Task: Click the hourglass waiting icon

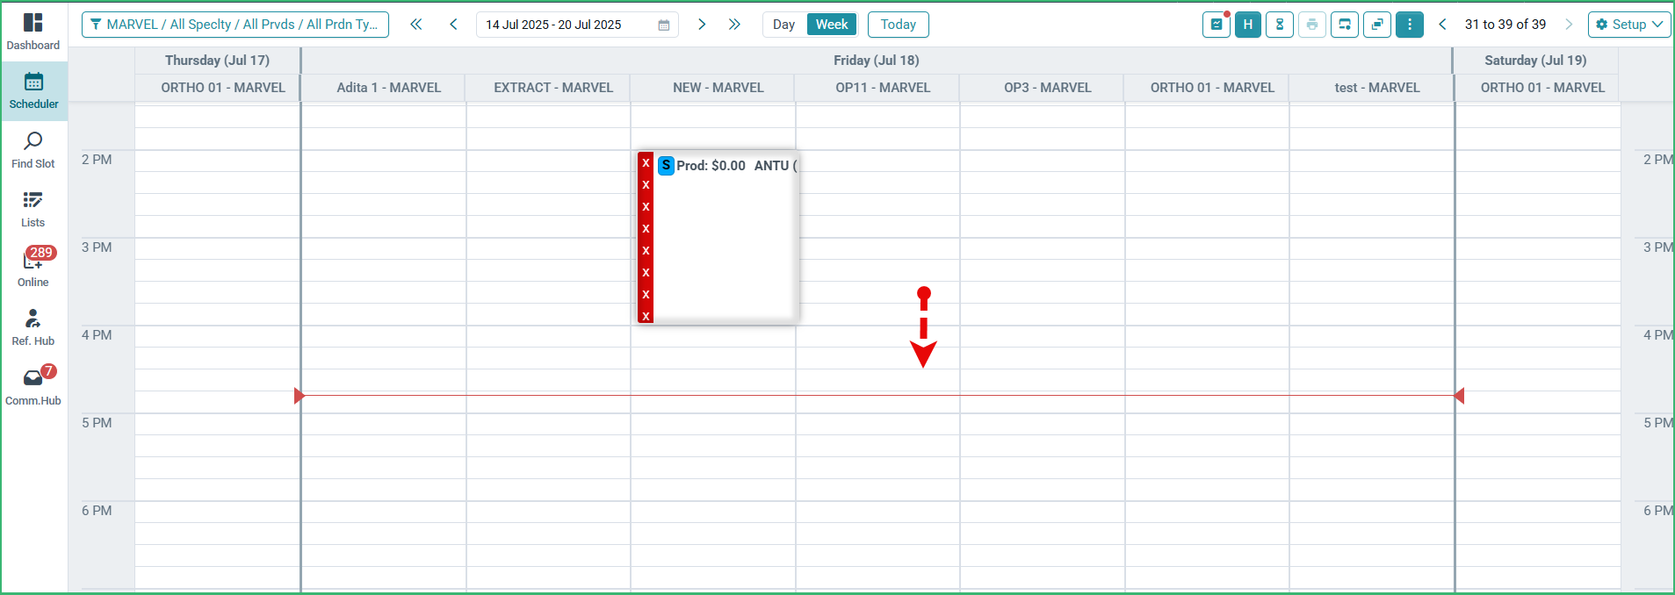Action: 1280,25
